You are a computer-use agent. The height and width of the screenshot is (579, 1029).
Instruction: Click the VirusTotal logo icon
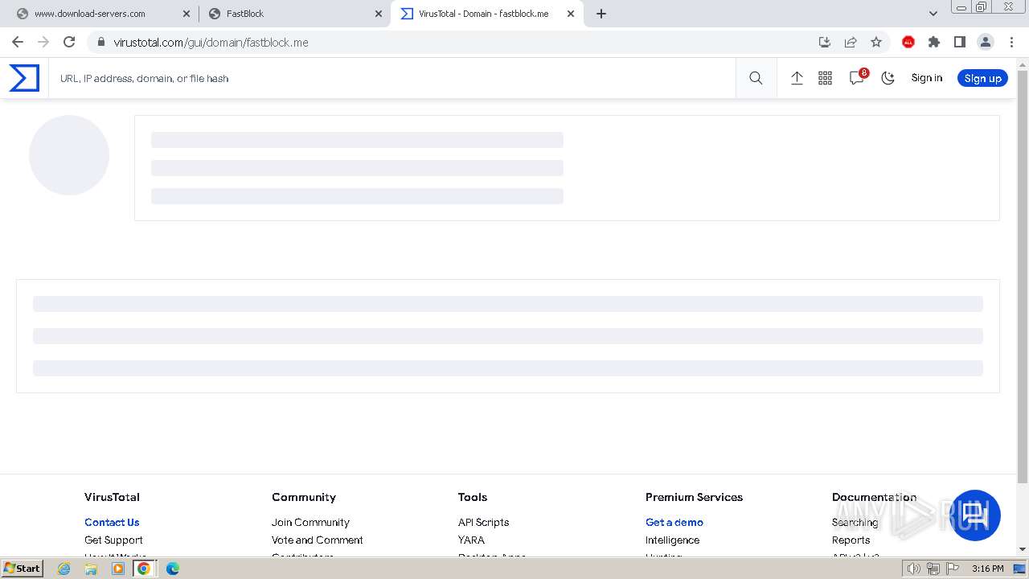24,78
